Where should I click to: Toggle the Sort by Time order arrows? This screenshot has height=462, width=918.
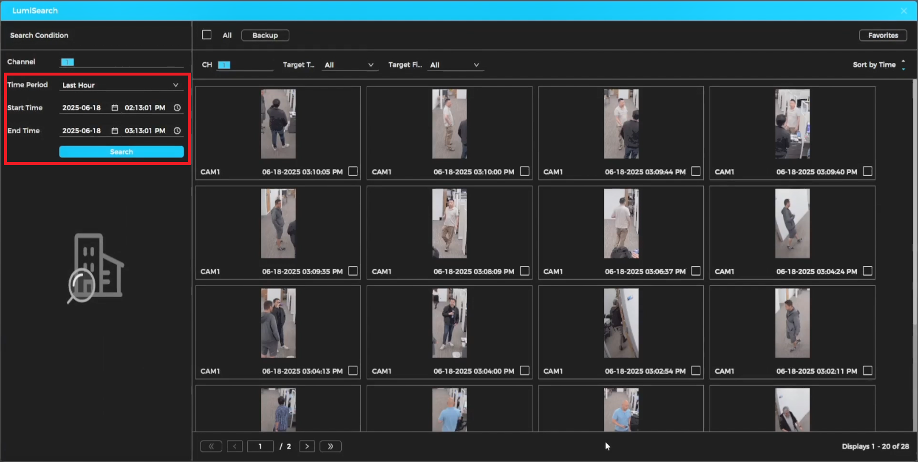[x=903, y=65]
